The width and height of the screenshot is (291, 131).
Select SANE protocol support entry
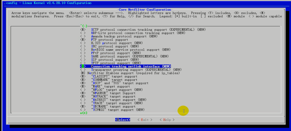[x=130, y=56]
